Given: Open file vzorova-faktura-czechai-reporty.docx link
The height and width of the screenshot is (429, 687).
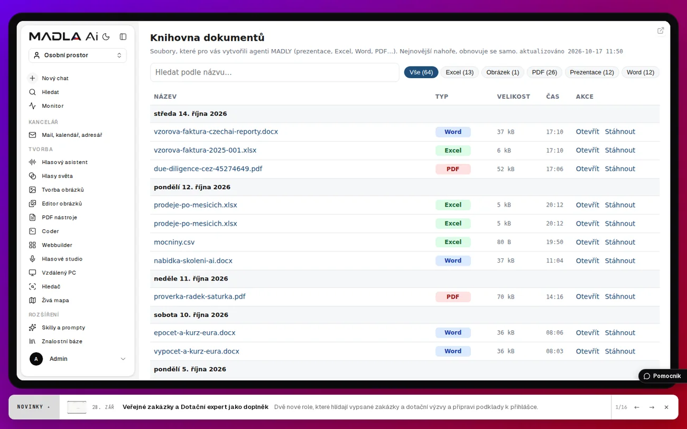Looking at the screenshot, I should [x=216, y=132].
